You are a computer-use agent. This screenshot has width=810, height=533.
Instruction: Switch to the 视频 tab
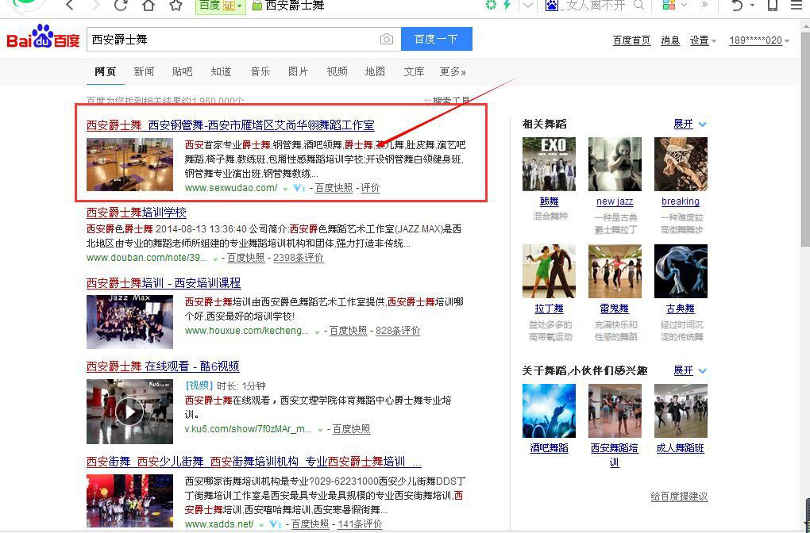337,71
